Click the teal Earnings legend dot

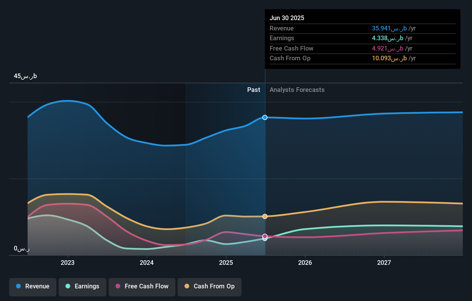[67, 286]
